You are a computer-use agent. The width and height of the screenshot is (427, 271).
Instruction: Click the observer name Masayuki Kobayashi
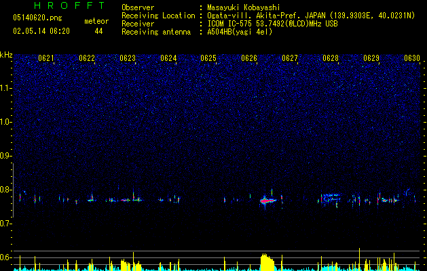pyautogui.click(x=244, y=7)
